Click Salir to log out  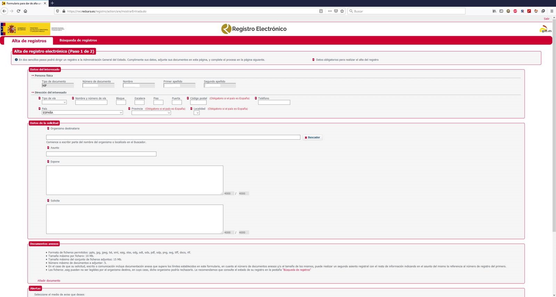click(547, 19)
